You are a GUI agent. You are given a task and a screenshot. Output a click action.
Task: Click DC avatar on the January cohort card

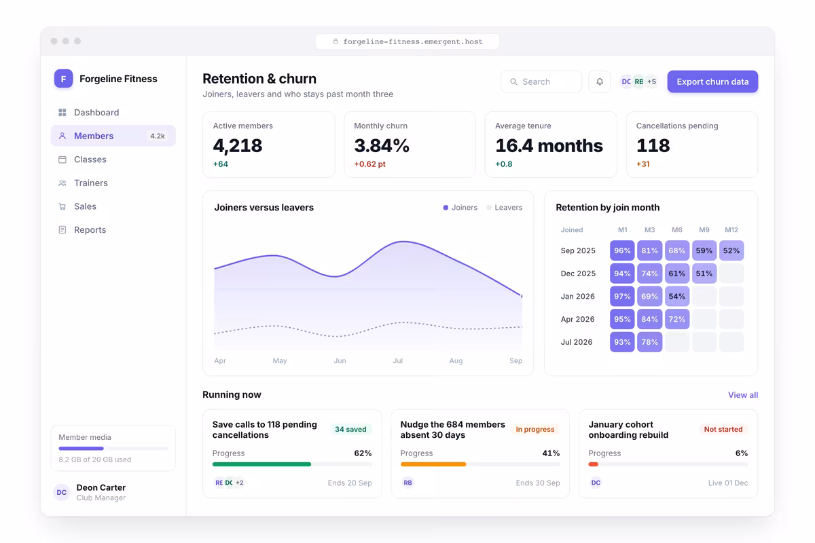point(596,483)
